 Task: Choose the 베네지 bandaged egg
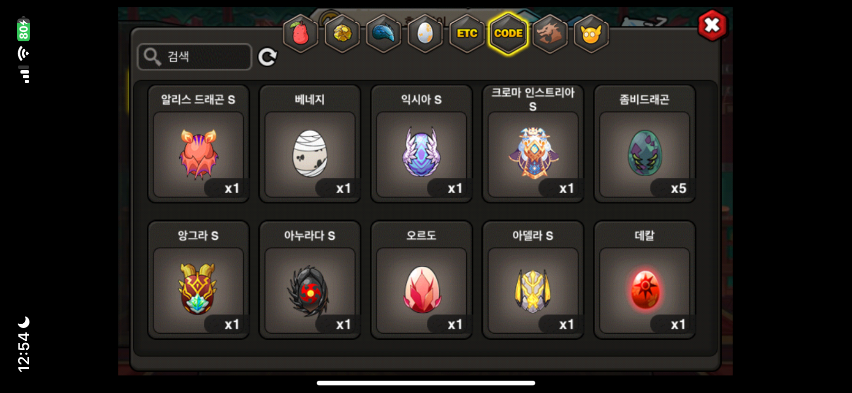pyautogui.click(x=310, y=144)
